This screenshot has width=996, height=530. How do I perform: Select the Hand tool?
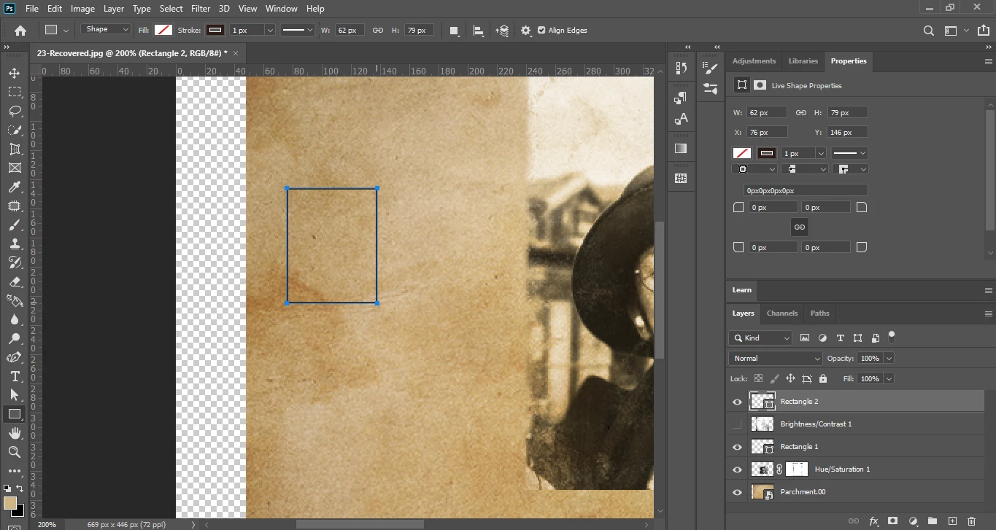click(x=14, y=433)
